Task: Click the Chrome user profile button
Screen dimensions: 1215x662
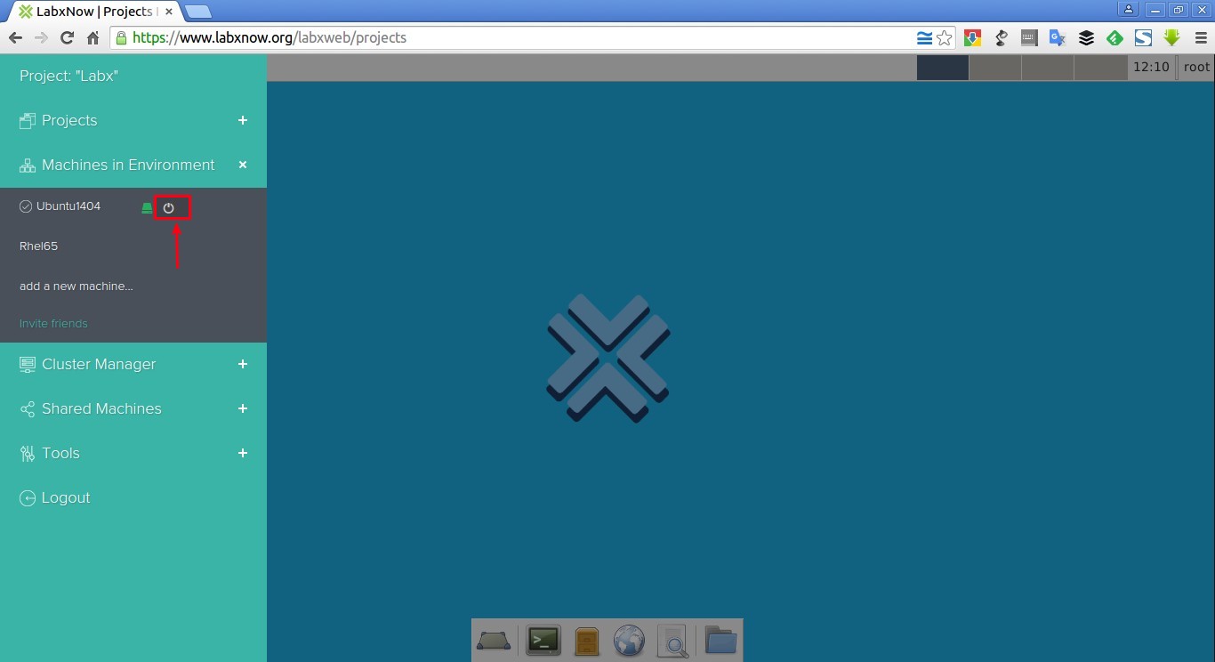Action: pos(1128,9)
